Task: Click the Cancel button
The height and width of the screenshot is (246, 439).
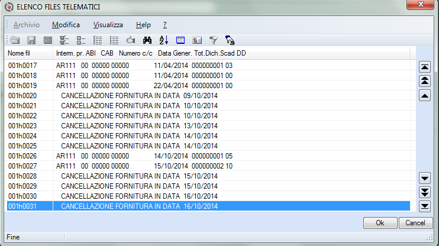Action: 415,223
